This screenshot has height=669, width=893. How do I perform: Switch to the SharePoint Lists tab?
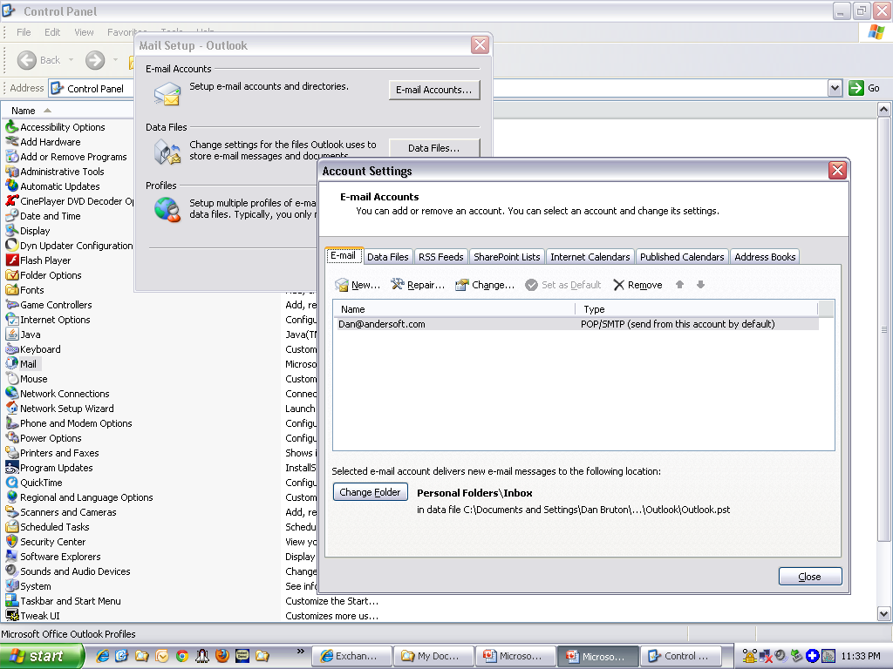tap(507, 257)
